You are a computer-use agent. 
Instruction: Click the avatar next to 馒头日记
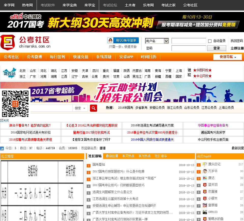(x=205, y=164)
